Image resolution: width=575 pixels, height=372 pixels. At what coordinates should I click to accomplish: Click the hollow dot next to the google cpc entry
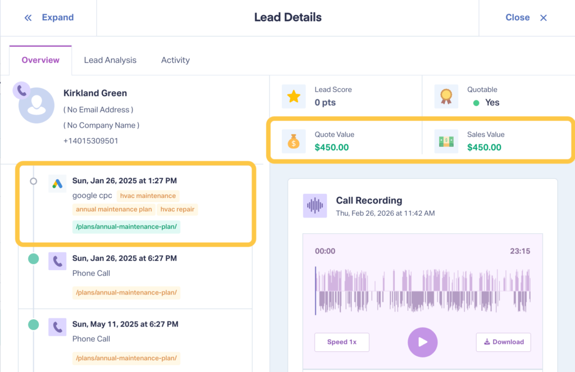coord(33,181)
